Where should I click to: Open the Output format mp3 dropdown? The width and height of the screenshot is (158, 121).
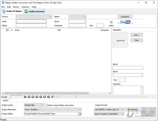109,109
